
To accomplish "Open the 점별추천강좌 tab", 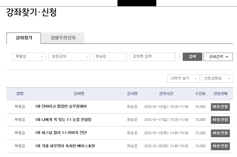I will pos(63,38).
